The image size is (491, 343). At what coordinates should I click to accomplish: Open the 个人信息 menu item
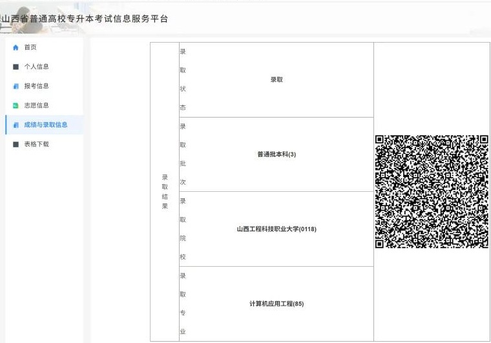click(45, 67)
